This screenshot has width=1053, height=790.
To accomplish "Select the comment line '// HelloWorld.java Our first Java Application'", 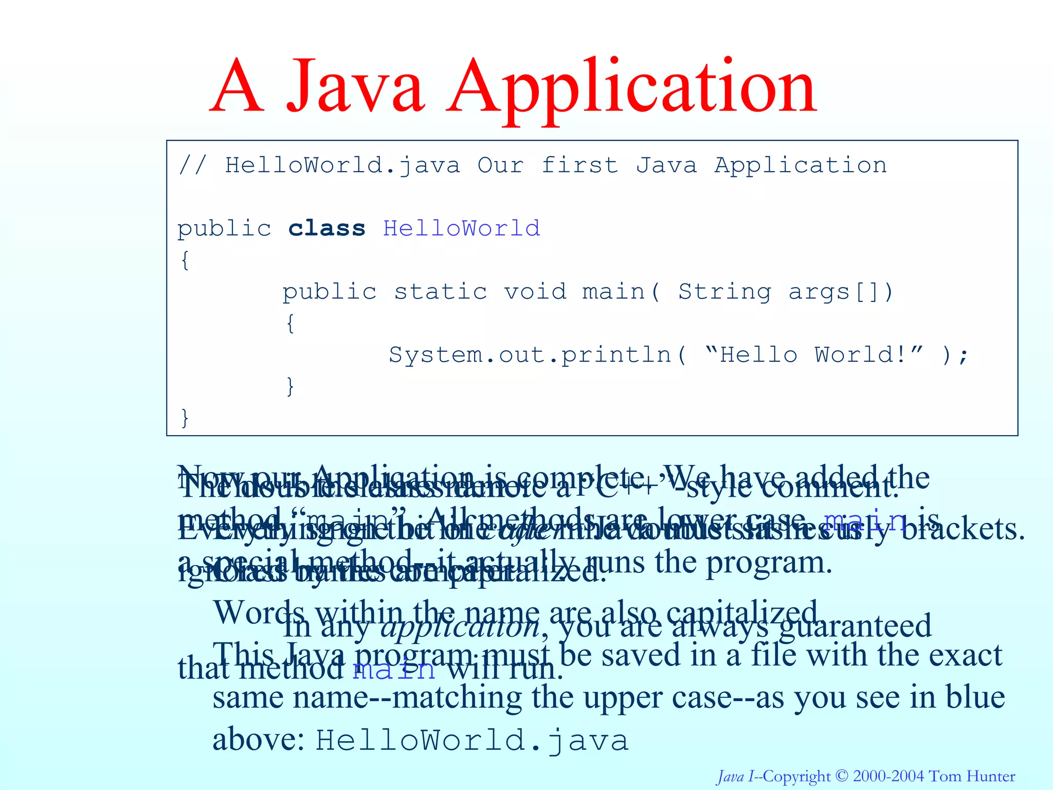I will (532, 166).
